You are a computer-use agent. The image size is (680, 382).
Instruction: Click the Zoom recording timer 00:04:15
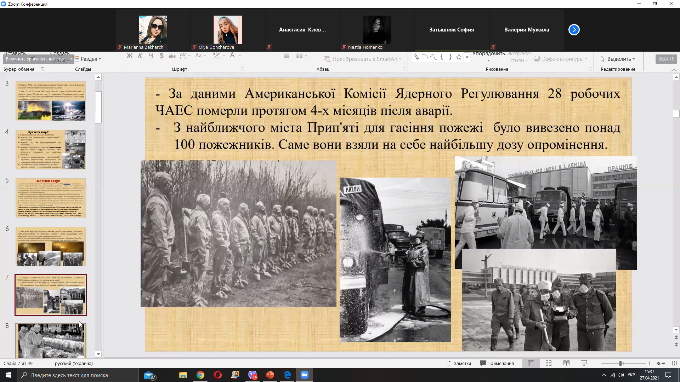click(x=666, y=59)
